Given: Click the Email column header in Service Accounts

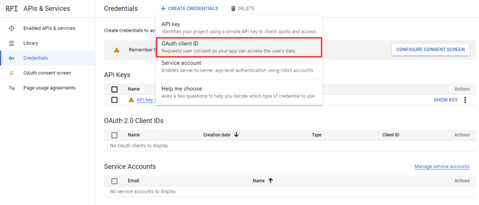Looking at the screenshot, I should pyautogui.click(x=133, y=181).
